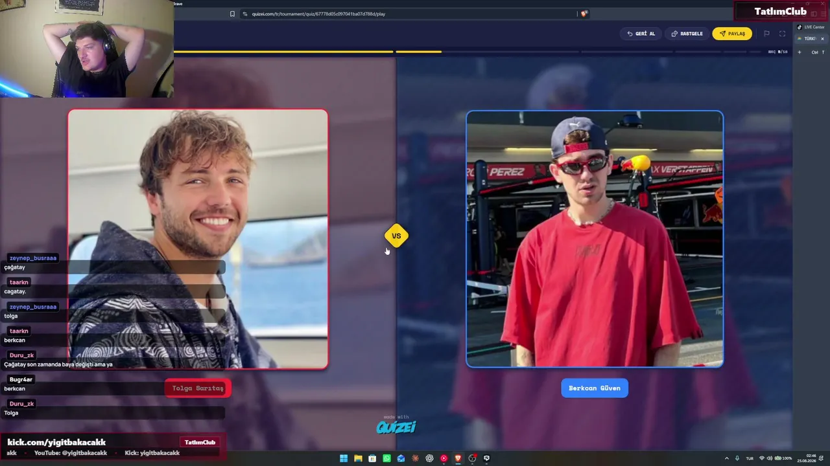
Task: Click the battery 100% tray indicator
Action: coord(783,458)
